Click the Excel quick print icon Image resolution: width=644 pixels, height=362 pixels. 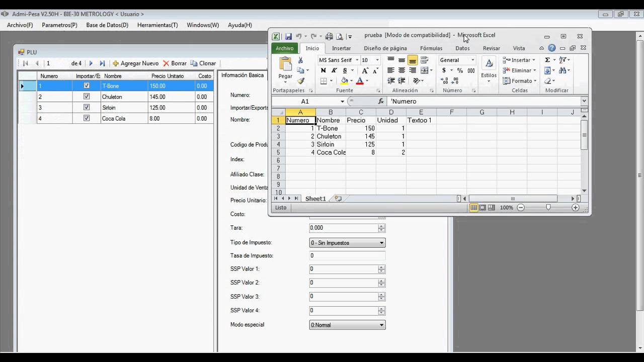click(x=329, y=36)
